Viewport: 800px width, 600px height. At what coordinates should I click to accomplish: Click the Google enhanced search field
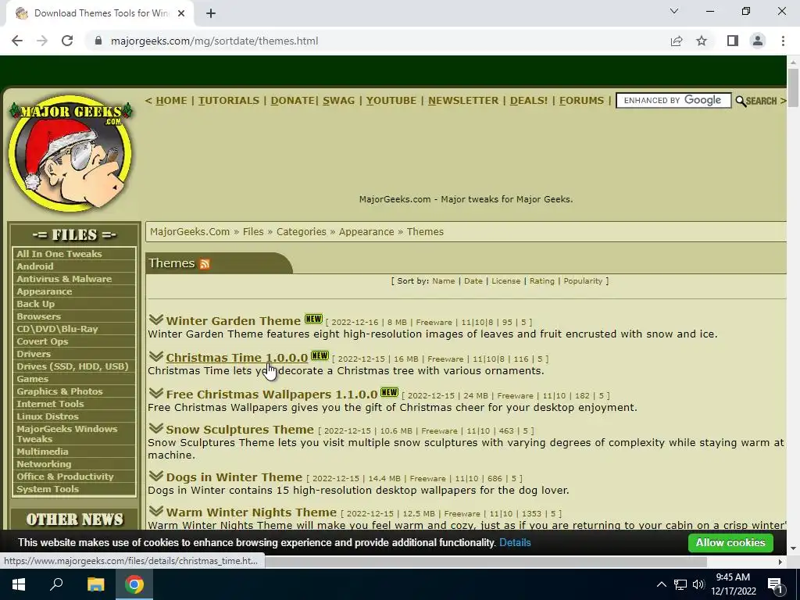point(673,101)
